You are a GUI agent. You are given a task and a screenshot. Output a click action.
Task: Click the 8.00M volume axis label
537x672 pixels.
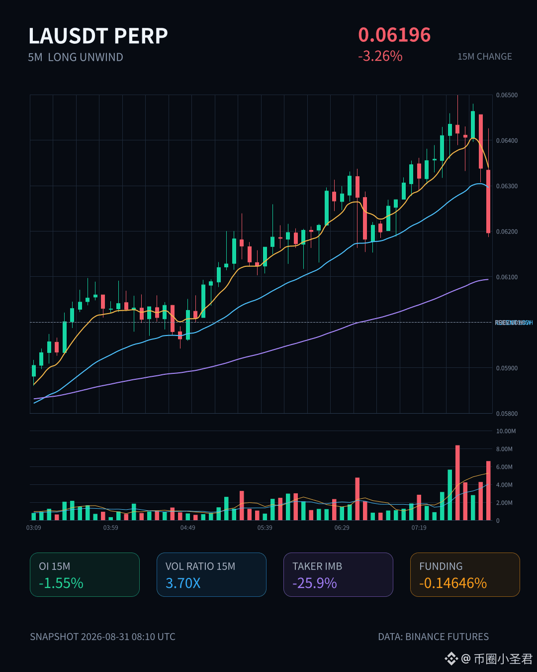pyautogui.click(x=504, y=449)
